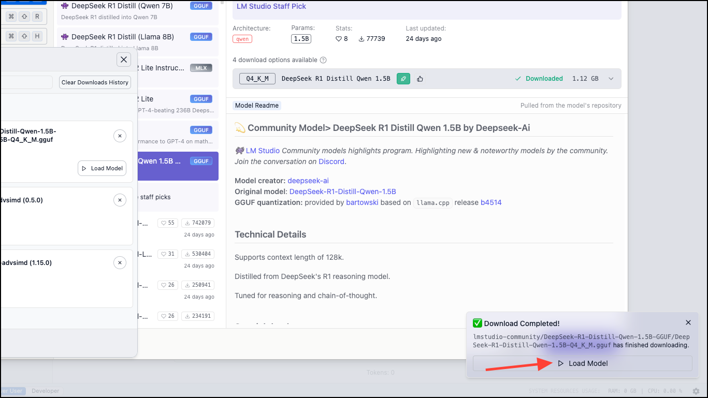
Task: Remove the advsimd (1.15.0) download entry
Action: 120,263
